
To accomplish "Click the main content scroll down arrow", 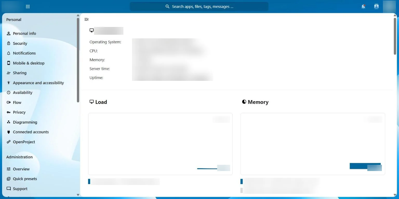I will 395,195.
